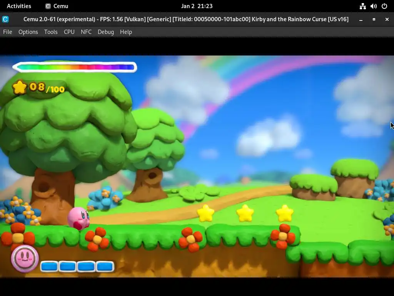Viewport: 394px width, 296px height.
Task: Click the 08/100 star count text
Action: pos(47,88)
